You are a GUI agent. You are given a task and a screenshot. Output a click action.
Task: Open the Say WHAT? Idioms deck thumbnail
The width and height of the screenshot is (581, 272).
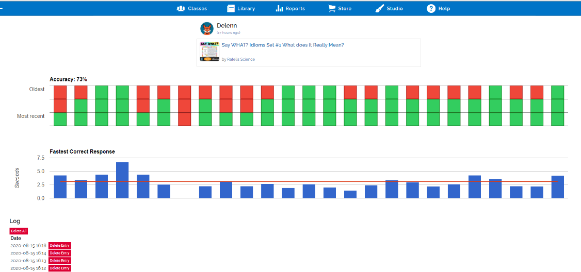point(209,52)
